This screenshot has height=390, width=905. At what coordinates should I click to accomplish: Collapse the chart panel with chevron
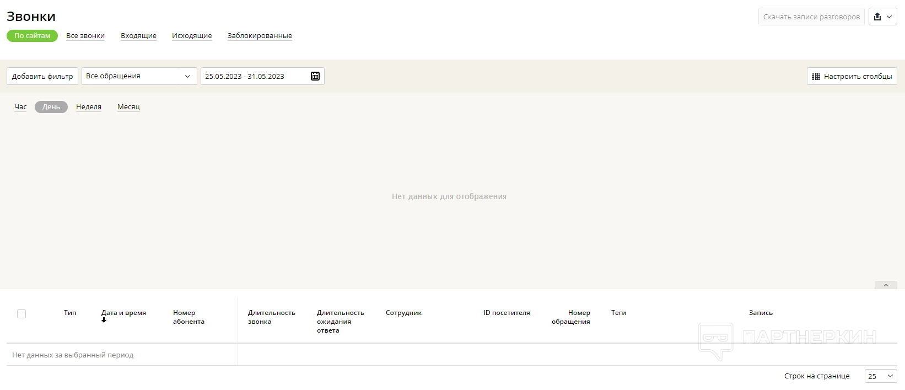click(886, 285)
